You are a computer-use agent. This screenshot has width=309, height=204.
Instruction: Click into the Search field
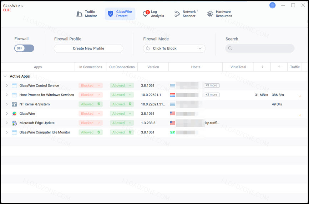(260, 48)
